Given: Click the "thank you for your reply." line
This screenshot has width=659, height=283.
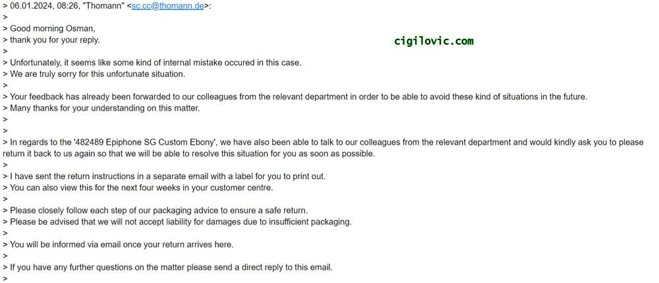Looking at the screenshot, I should pyautogui.click(x=55, y=39).
